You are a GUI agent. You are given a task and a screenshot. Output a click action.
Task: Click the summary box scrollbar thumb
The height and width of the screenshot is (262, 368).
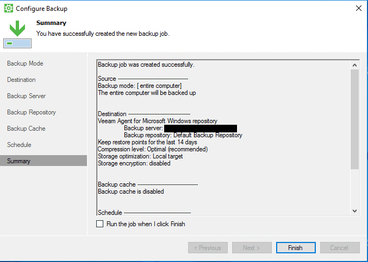coord(354,119)
